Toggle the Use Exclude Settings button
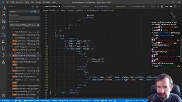Viewport: 182px width, 102px height. [38, 25]
